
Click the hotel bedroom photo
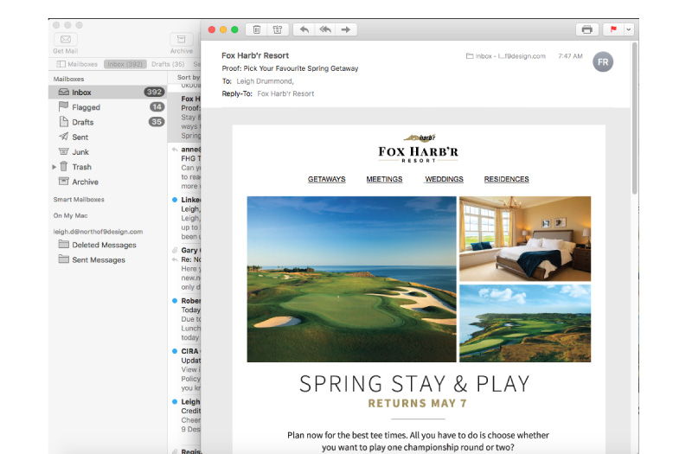525,236
